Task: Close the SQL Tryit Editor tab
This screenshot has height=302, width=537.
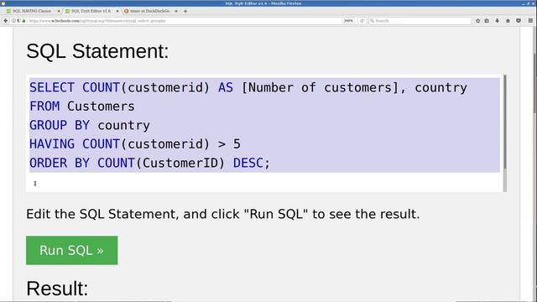Action: [x=117, y=11]
